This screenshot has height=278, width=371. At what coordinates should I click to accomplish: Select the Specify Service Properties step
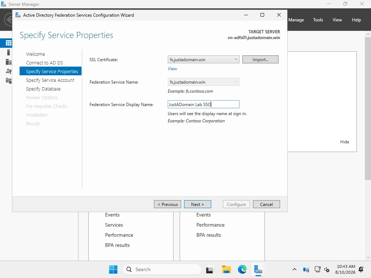[50, 71]
